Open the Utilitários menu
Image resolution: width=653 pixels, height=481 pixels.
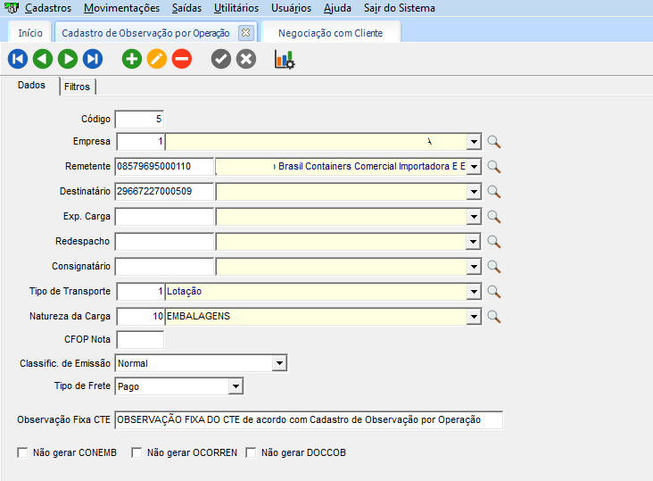click(236, 8)
